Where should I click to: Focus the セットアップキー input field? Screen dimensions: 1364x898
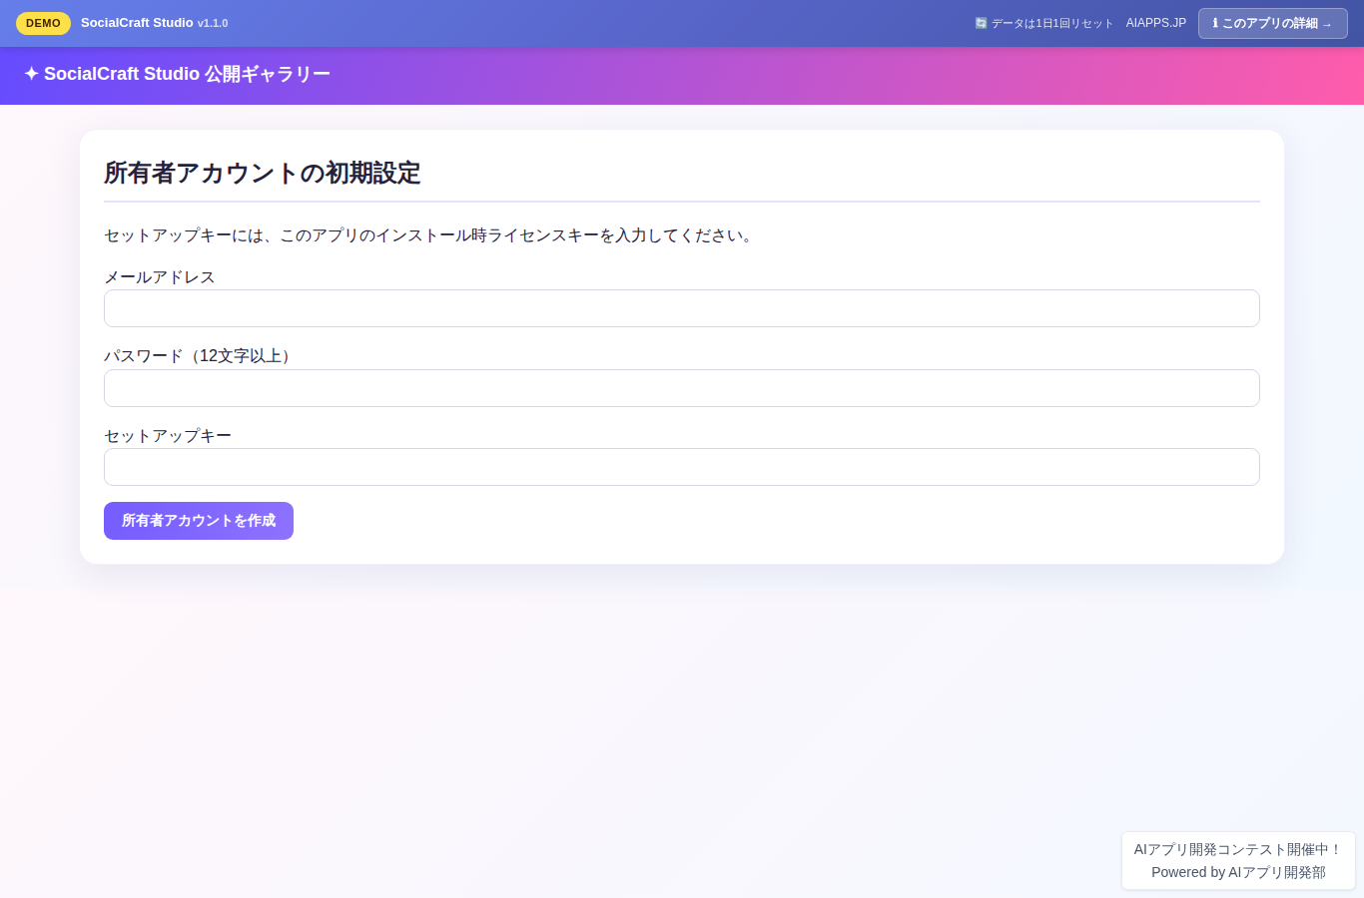point(681,467)
